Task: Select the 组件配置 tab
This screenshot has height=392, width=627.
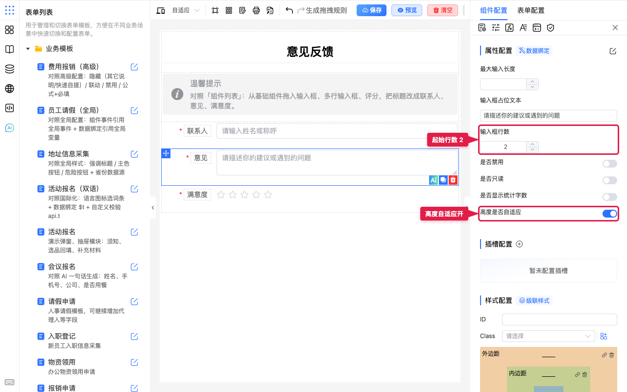Action: click(x=494, y=10)
